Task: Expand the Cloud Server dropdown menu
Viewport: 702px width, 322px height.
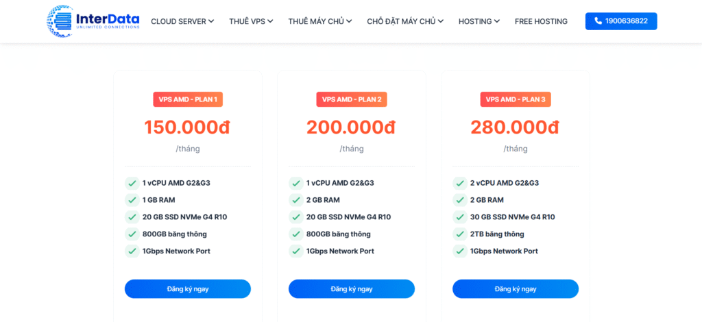Action: click(182, 21)
